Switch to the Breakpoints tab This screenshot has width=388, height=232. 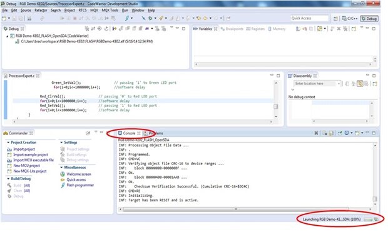coord(232,29)
